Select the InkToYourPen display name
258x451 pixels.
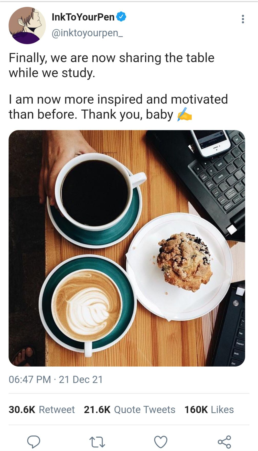[x=83, y=17]
